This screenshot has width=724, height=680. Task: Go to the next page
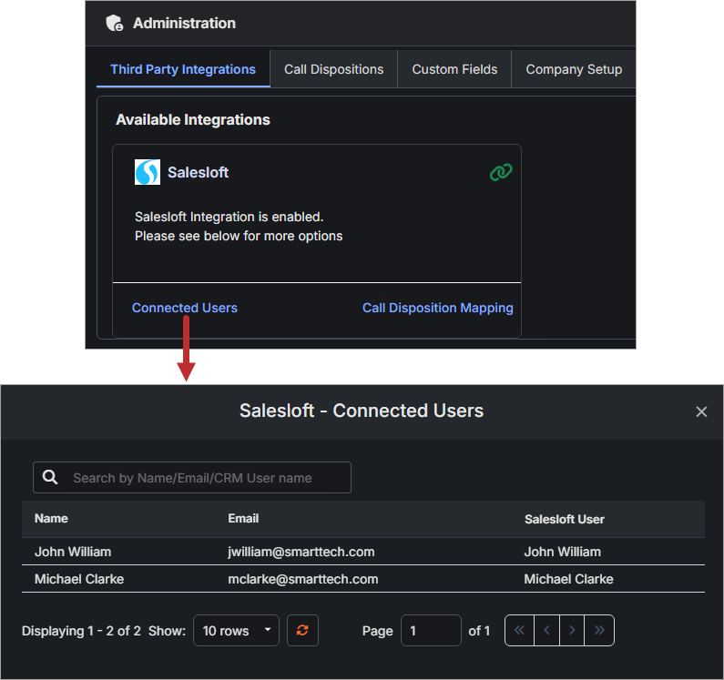[572, 630]
